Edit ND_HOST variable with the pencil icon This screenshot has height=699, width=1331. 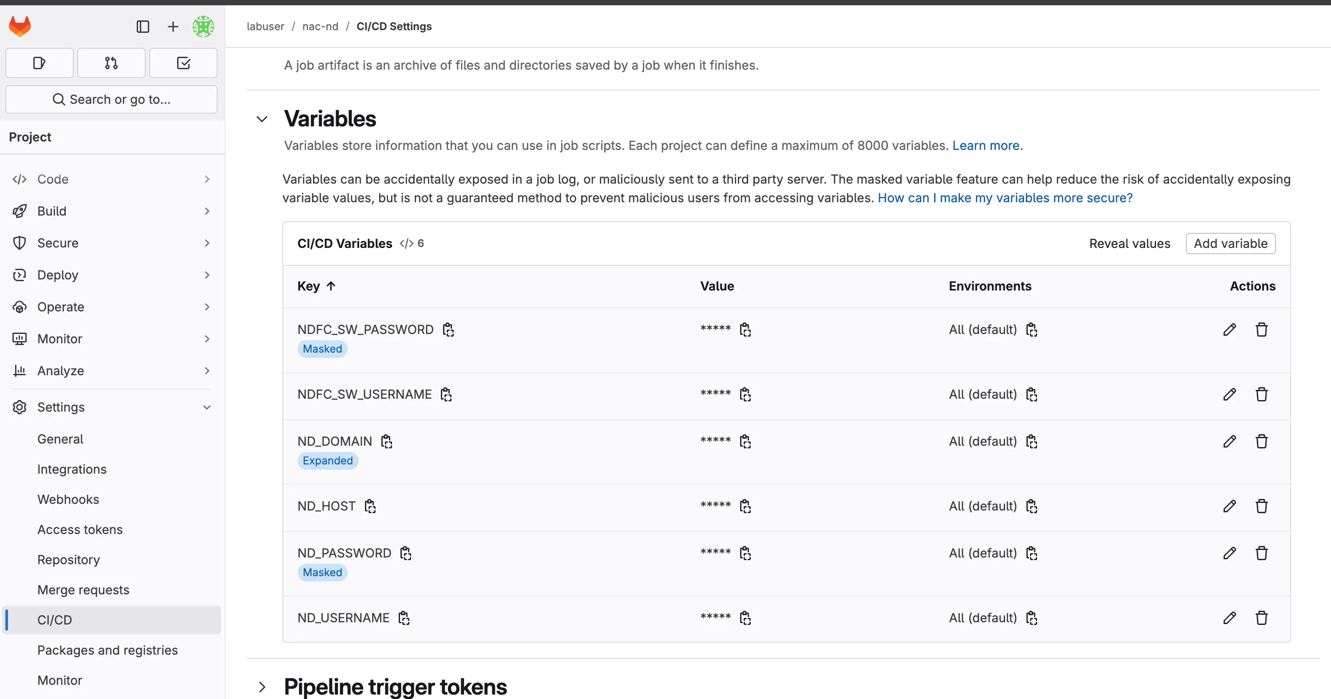(1230, 506)
